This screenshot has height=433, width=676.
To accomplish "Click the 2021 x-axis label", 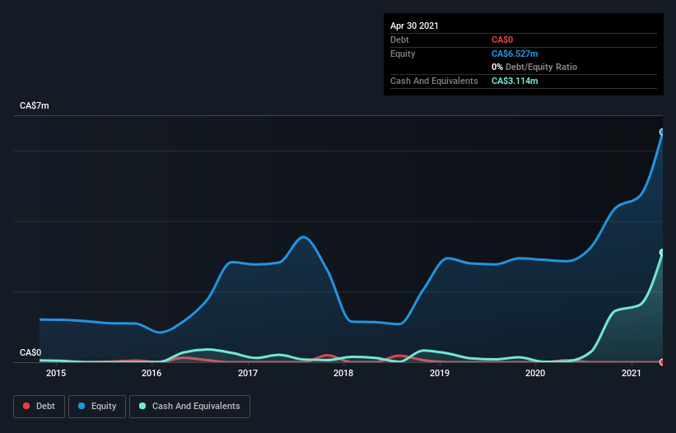I will (x=632, y=373).
